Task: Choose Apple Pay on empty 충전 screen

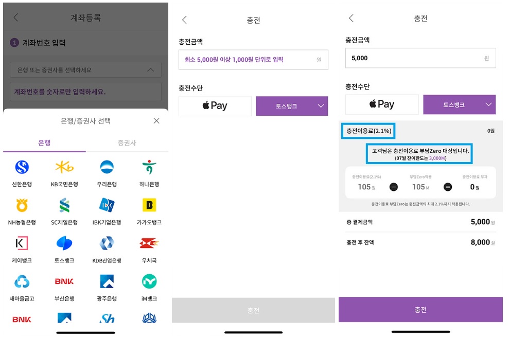Action: click(215, 106)
